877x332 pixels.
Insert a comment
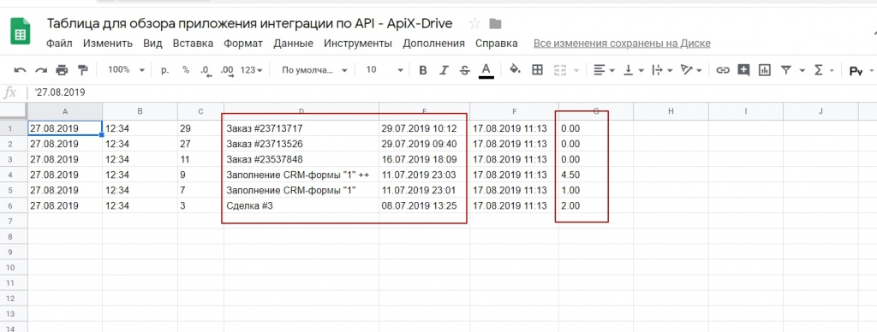click(743, 70)
